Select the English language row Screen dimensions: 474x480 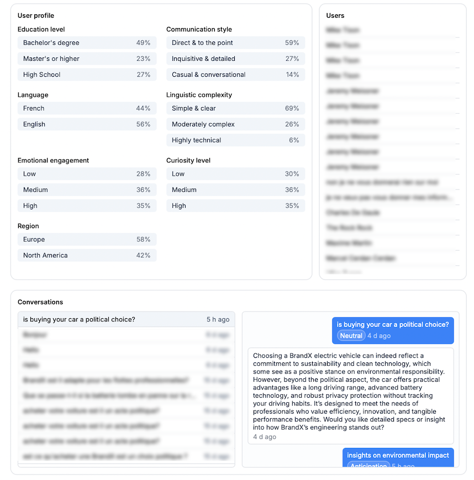[87, 125]
